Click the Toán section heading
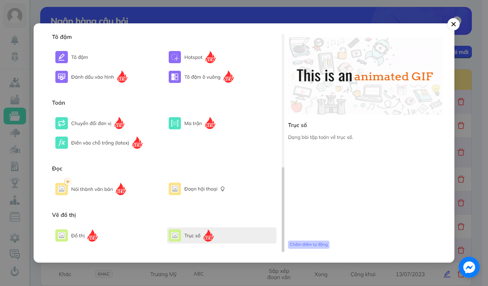The height and width of the screenshot is (286, 488). pyautogui.click(x=59, y=103)
